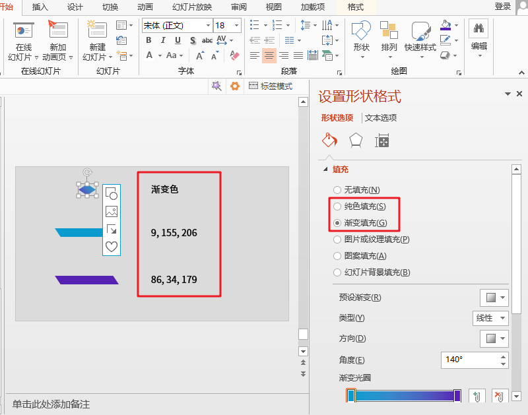Click Add Animation Page button
This screenshot has height=415, width=528.
click(x=57, y=40)
